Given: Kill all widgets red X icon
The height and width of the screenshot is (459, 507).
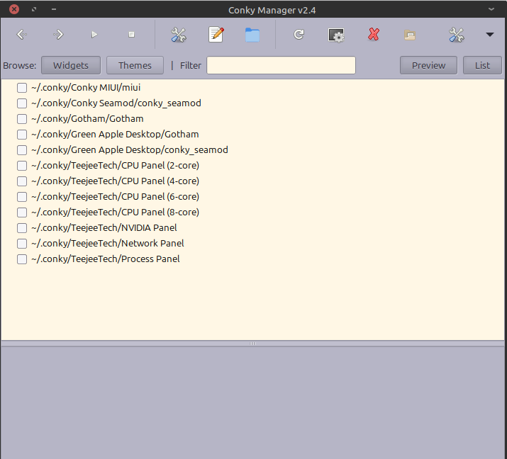Looking at the screenshot, I should pos(374,34).
